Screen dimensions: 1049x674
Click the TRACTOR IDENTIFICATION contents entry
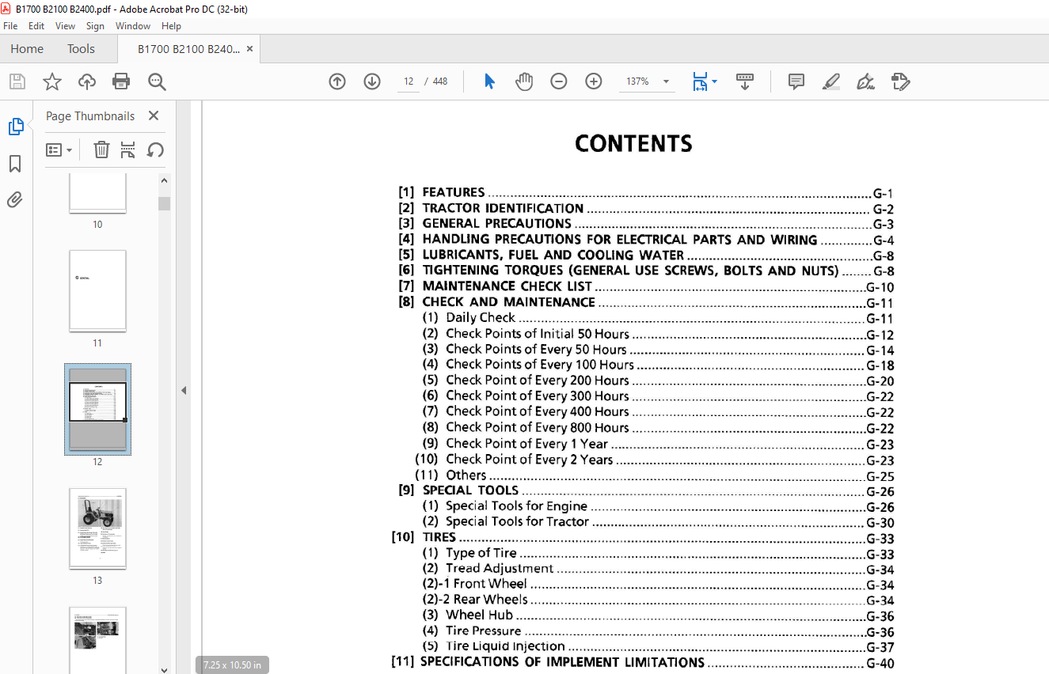pyautogui.click(x=645, y=208)
